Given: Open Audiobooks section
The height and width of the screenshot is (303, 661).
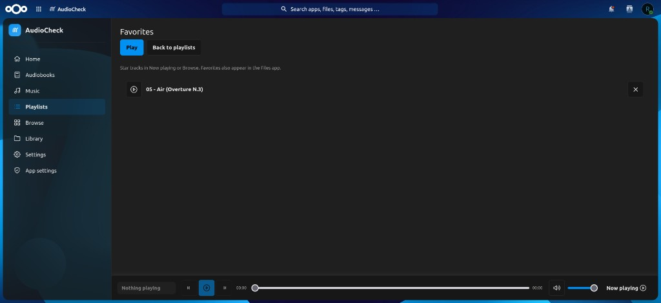Looking at the screenshot, I should click(x=57, y=75).
